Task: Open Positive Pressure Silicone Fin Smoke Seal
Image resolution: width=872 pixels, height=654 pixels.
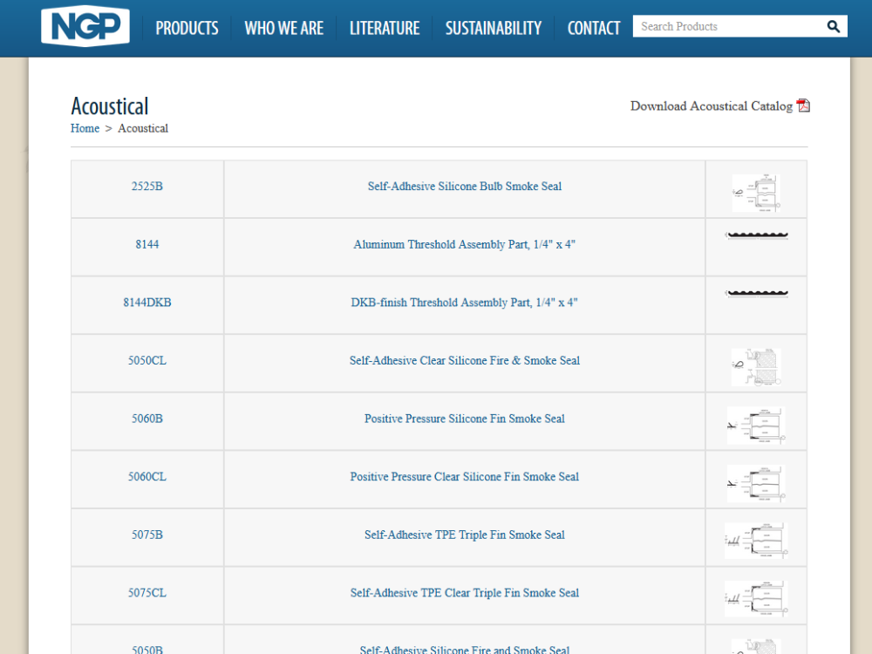Action: pos(465,419)
